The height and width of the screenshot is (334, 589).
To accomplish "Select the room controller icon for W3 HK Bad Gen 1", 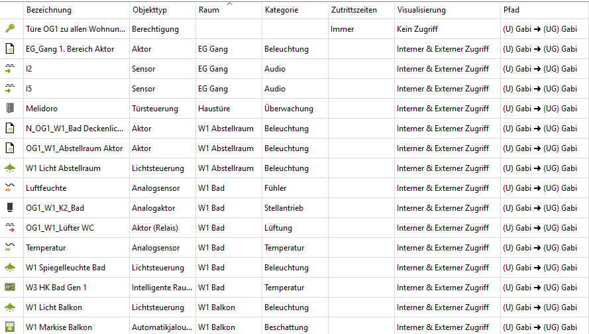I will 10,287.
